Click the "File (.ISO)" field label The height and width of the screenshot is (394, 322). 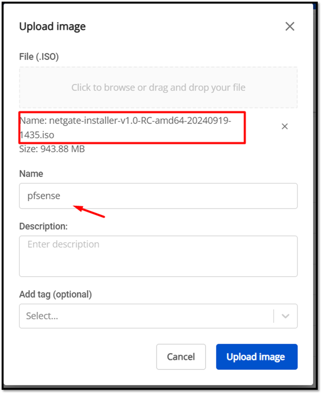(x=39, y=56)
